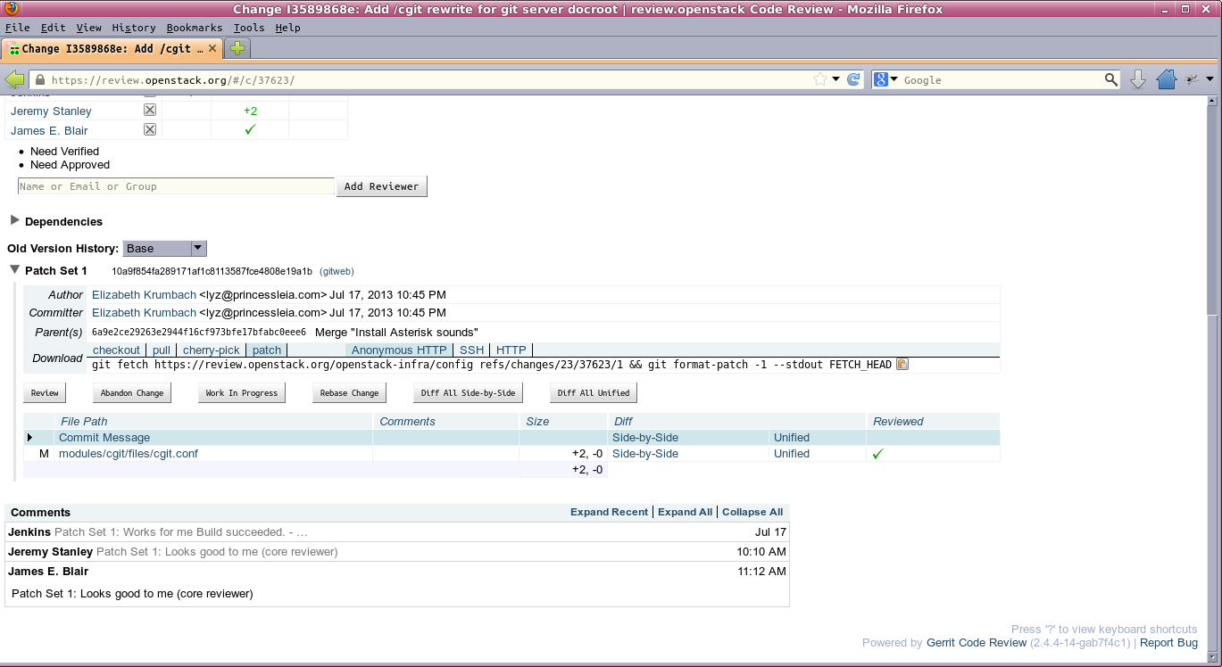This screenshot has height=667, width=1222.
Task: Remove reviewer James E. Blair X box
Action: (x=150, y=130)
